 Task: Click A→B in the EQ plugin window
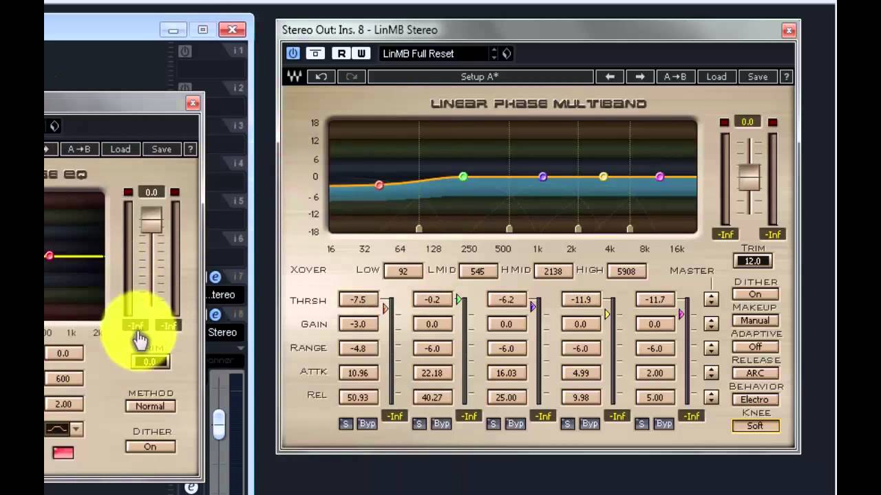(x=79, y=149)
